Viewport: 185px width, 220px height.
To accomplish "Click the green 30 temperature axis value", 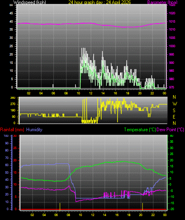I will pos(172,148).
